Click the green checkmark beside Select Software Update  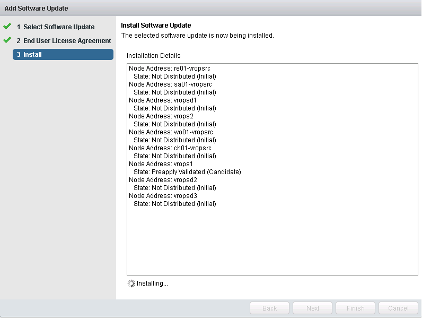pyautogui.click(x=7, y=26)
